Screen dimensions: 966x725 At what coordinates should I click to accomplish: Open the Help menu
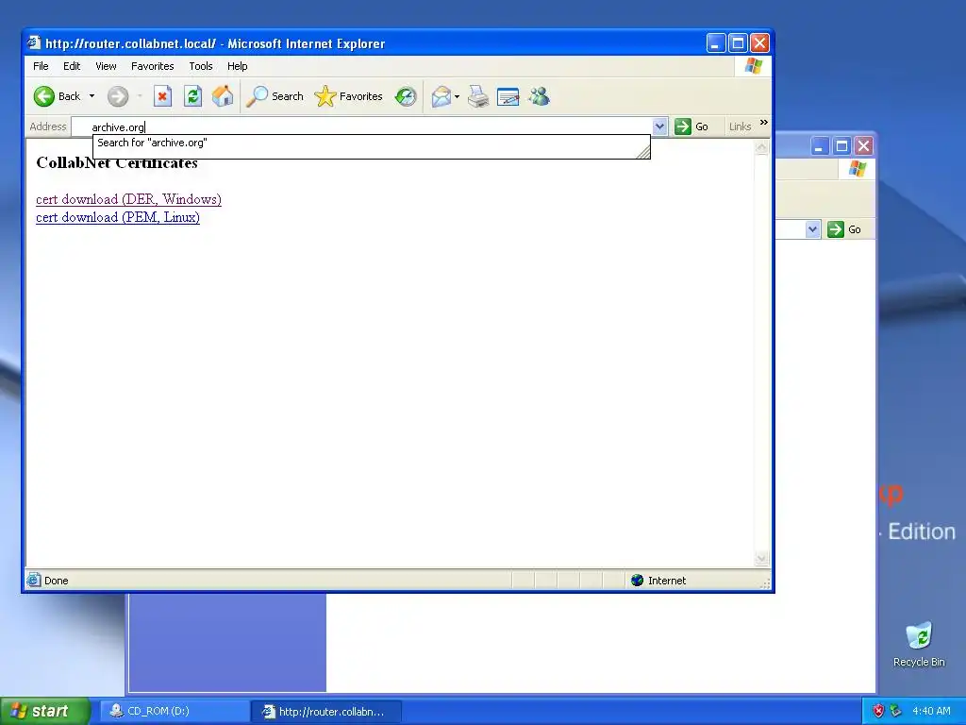coord(237,66)
